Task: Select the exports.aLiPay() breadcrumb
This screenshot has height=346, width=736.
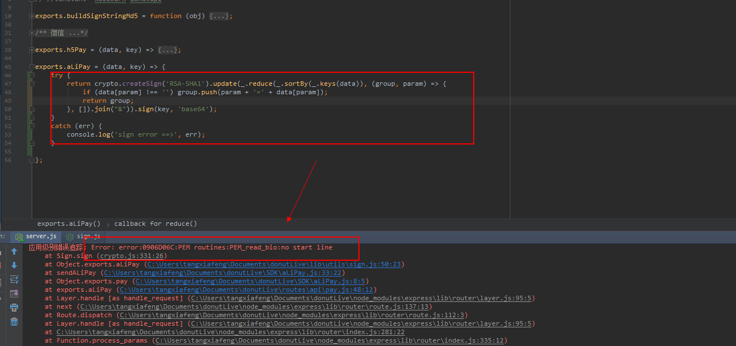Action: click(69, 224)
